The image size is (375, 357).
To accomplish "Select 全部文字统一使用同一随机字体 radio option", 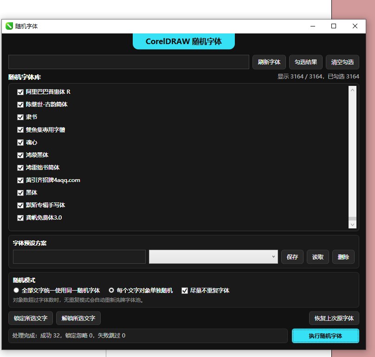I will click(x=16, y=290).
